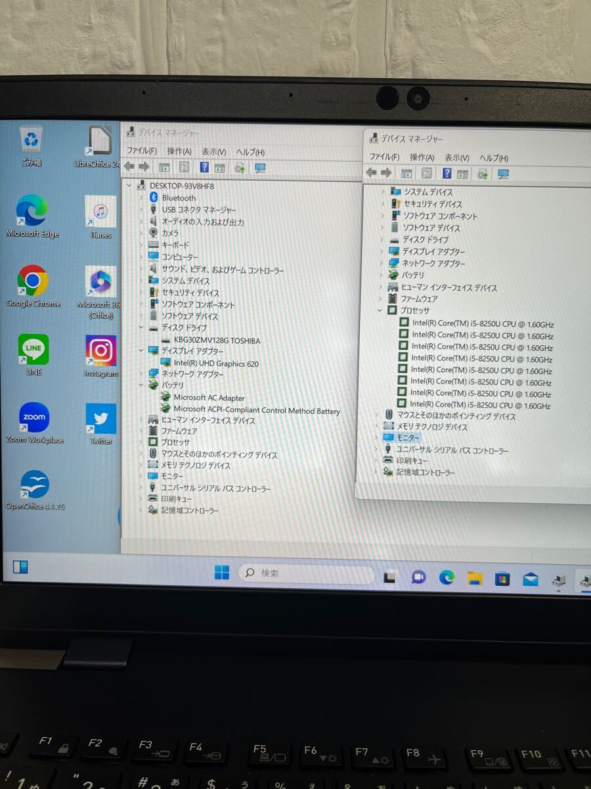Click green-arrow update driver icon in DESKTOP-93V8HF8 window
This screenshot has height=789, width=591.
coord(240,168)
